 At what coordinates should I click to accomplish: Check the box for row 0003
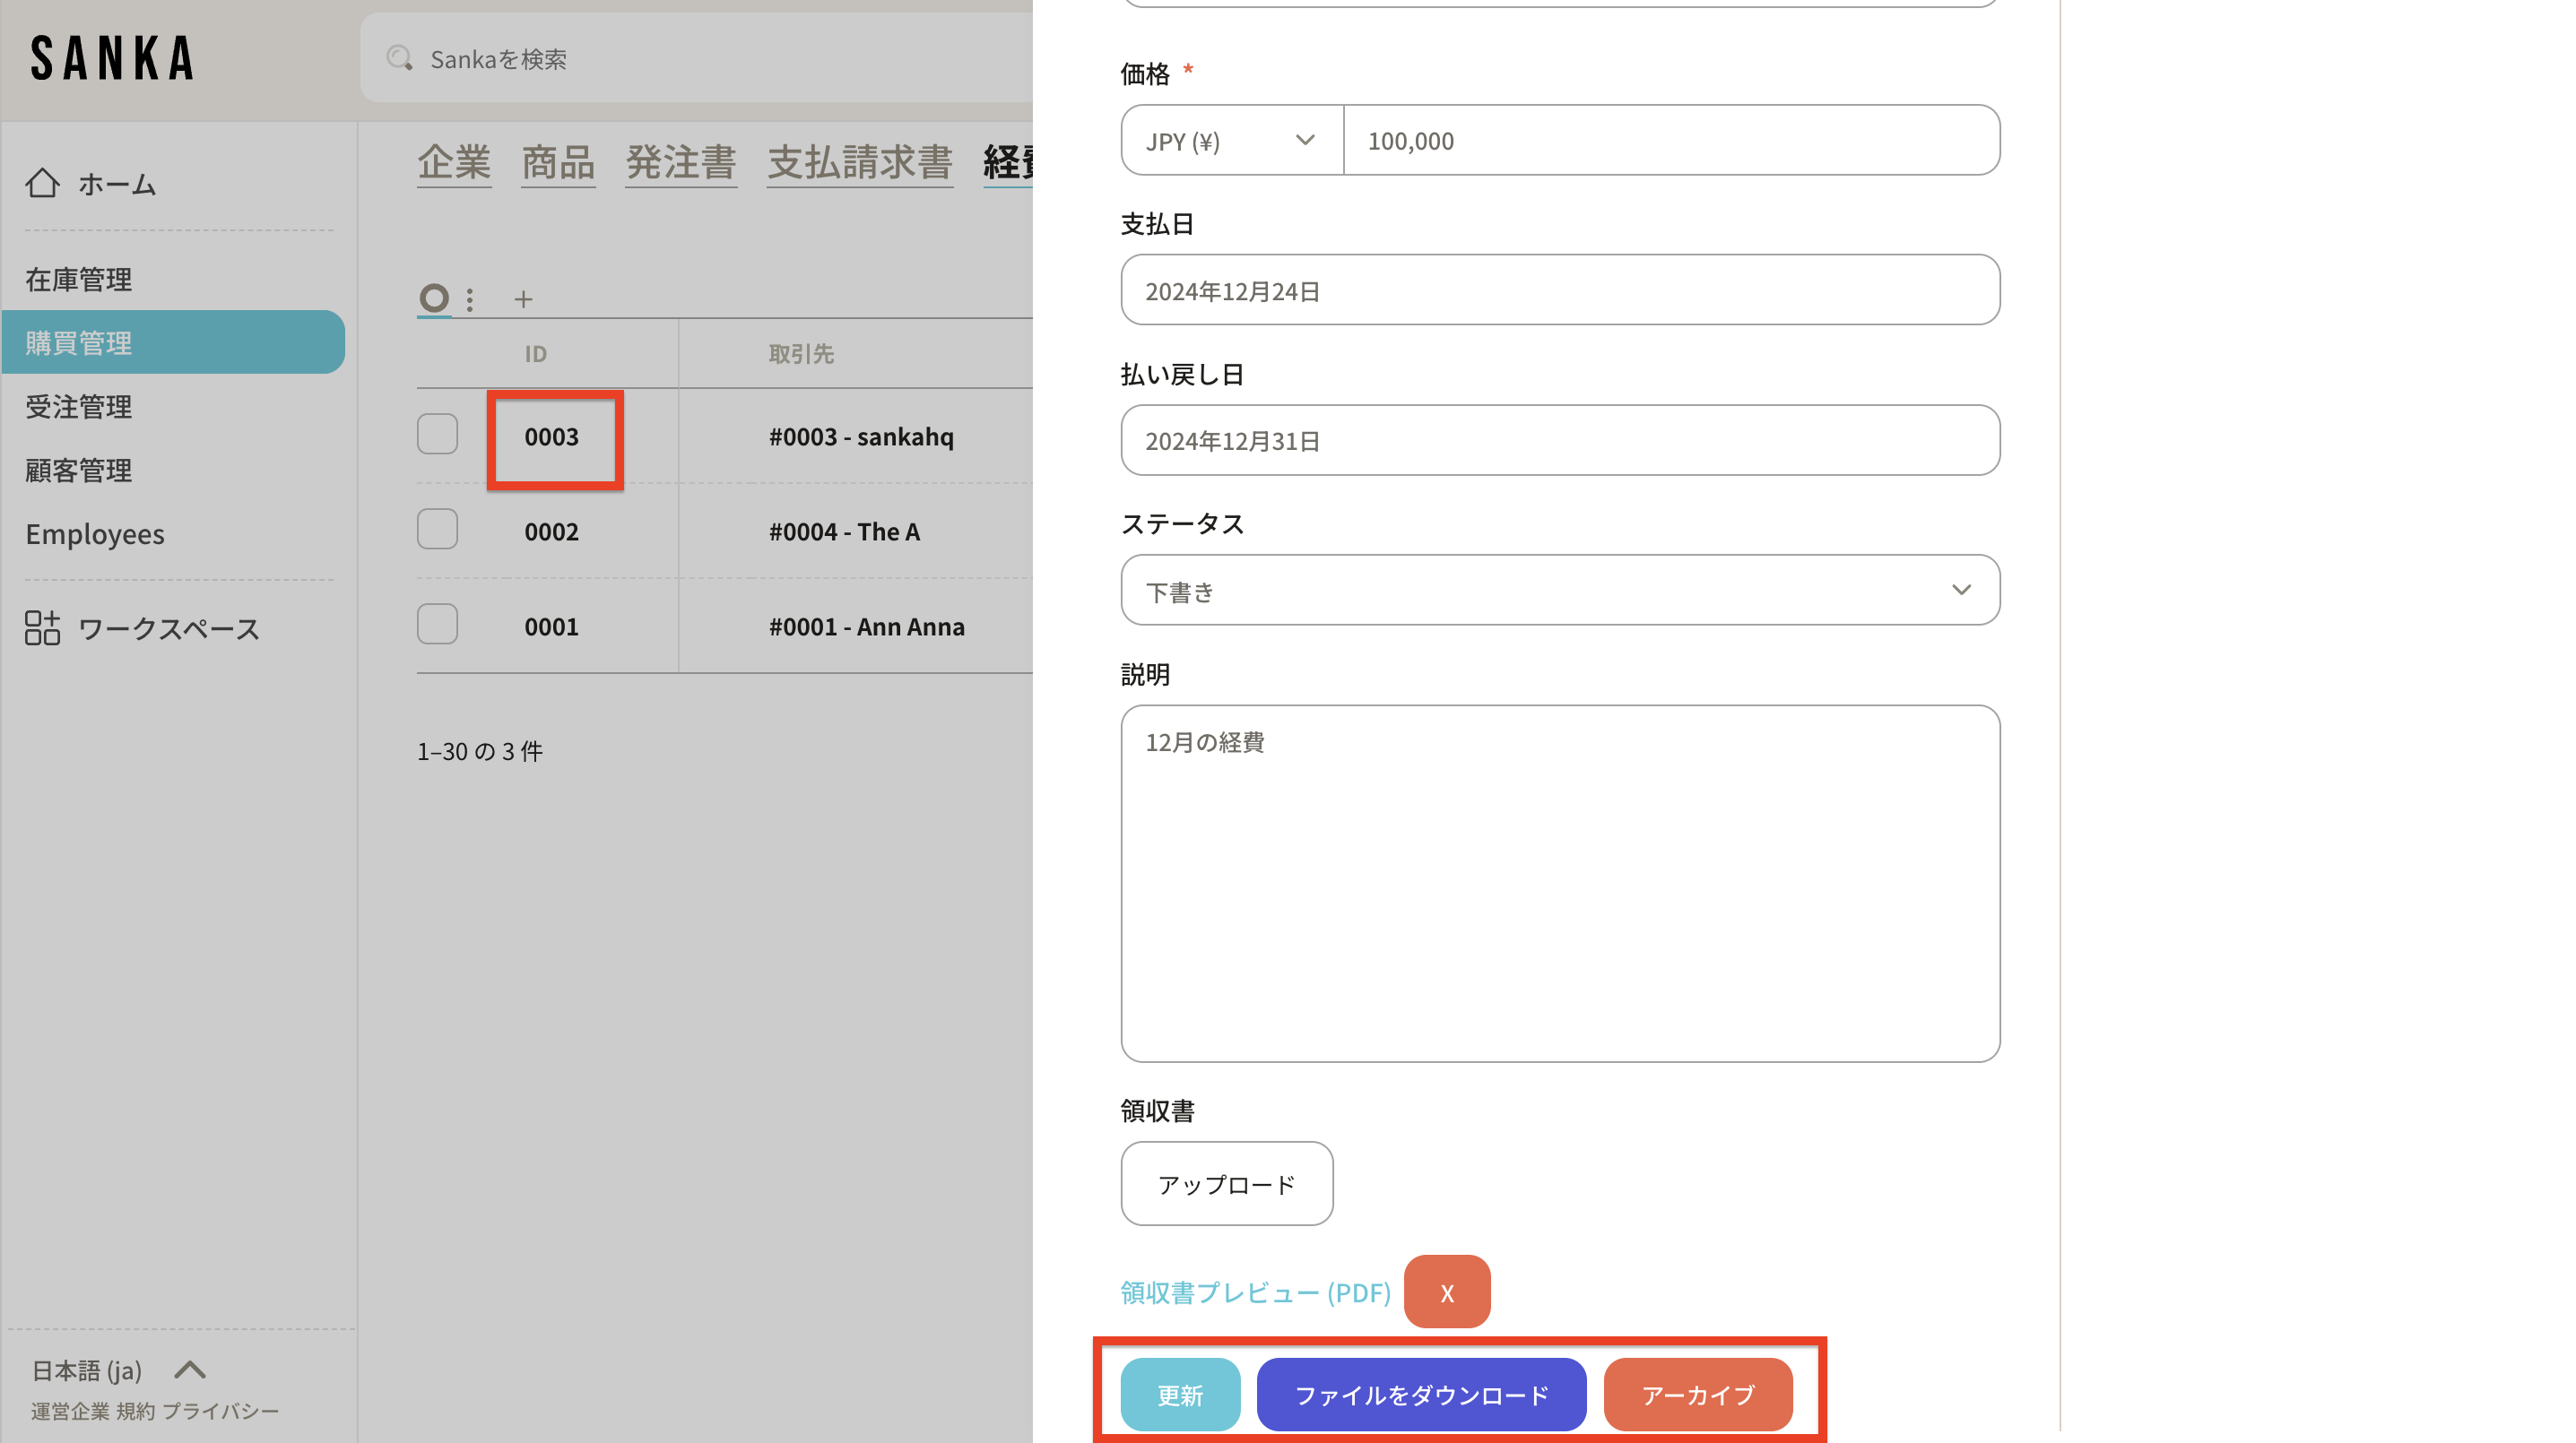tap(437, 435)
